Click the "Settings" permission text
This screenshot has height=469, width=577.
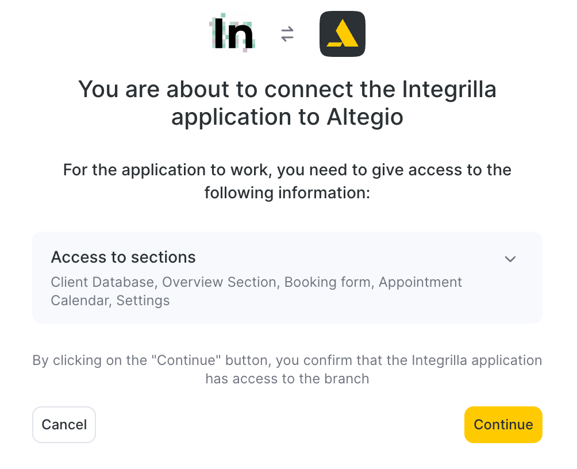point(143,301)
